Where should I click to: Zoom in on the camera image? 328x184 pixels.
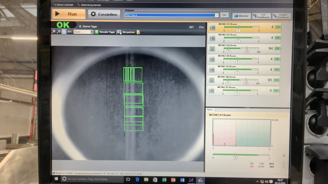pyautogui.click(x=58, y=32)
